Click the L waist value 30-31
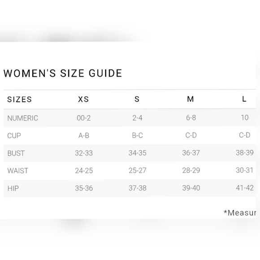The image size is (260, 260). point(245,170)
